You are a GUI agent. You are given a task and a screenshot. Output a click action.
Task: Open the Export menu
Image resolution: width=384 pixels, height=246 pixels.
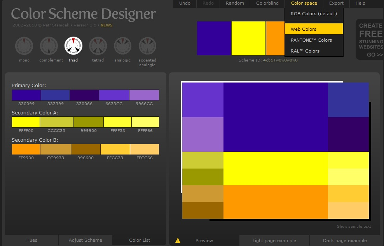click(x=336, y=4)
